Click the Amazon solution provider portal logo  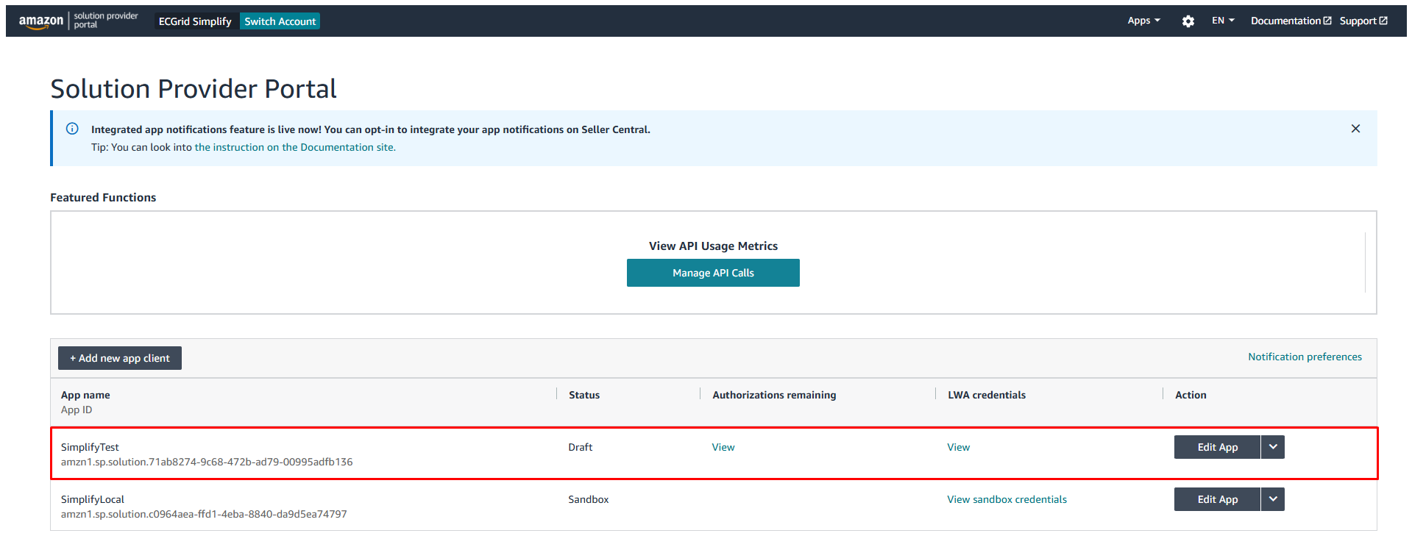click(x=78, y=21)
